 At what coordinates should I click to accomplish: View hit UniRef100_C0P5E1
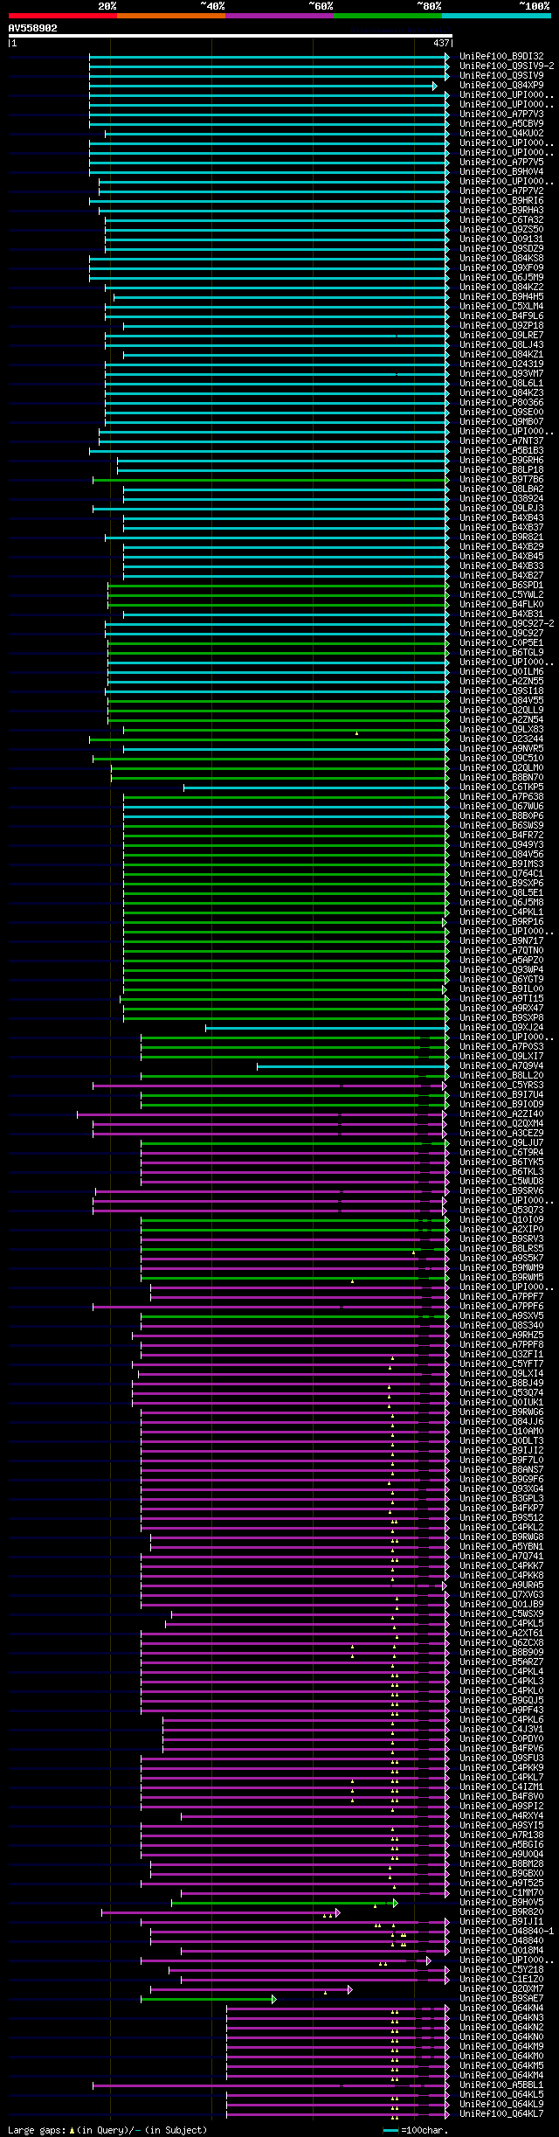(501, 643)
